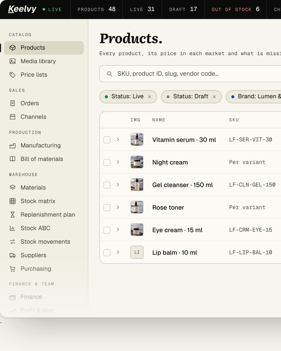Expand the Eye cream row chevron
This screenshot has width=281, height=351.
[118, 230]
